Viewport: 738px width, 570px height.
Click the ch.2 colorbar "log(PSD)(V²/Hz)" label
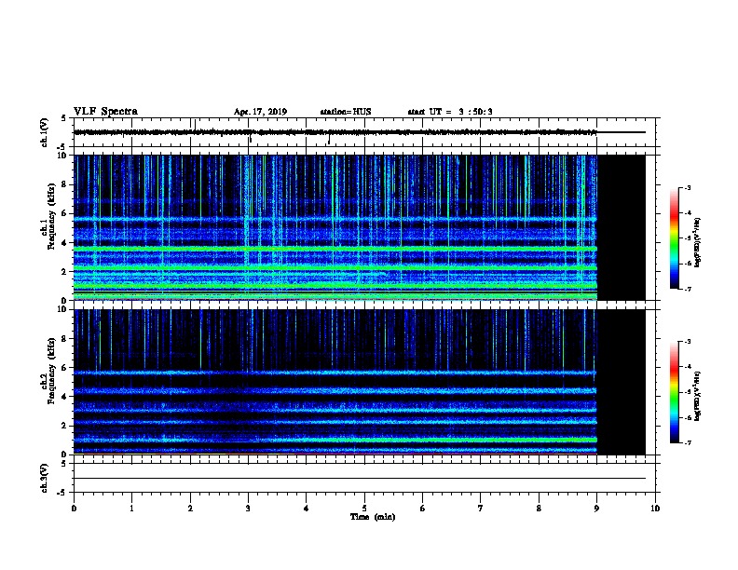(697, 397)
